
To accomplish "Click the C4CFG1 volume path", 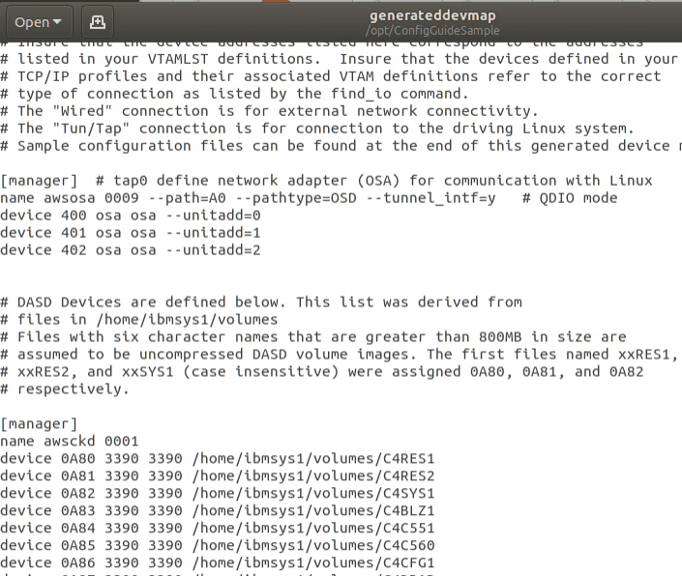I will click(313, 562).
